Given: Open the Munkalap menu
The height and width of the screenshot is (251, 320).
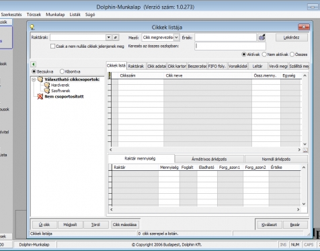Looking at the screenshot, I should pos(55,15).
